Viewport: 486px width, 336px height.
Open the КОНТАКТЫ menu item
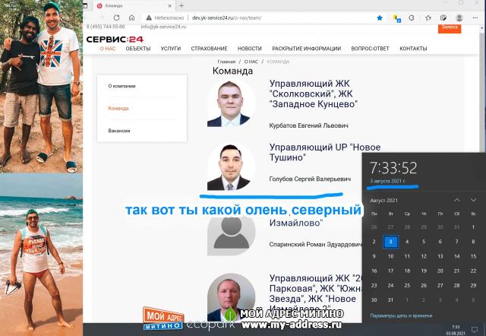coord(413,49)
